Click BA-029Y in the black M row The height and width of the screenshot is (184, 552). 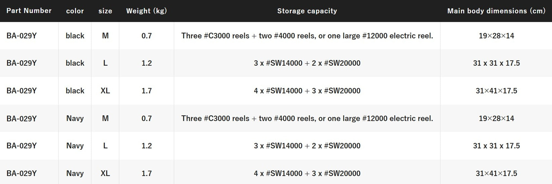point(22,36)
